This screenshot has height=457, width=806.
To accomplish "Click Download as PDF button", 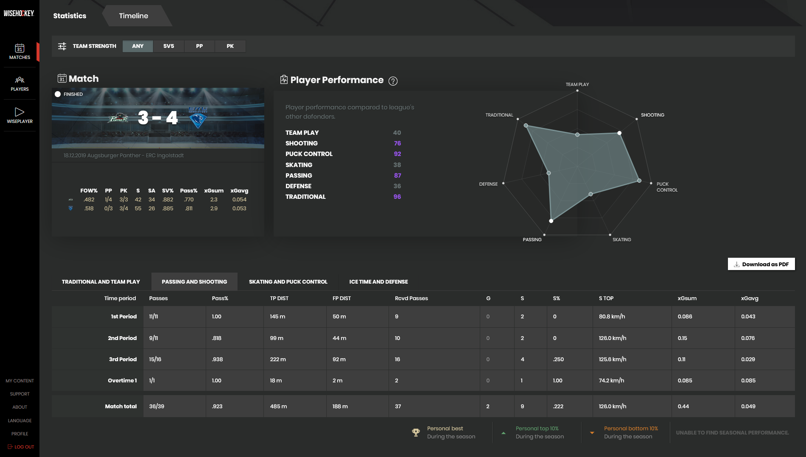I will 761,264.
